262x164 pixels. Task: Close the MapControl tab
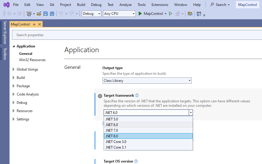[40, 24]
